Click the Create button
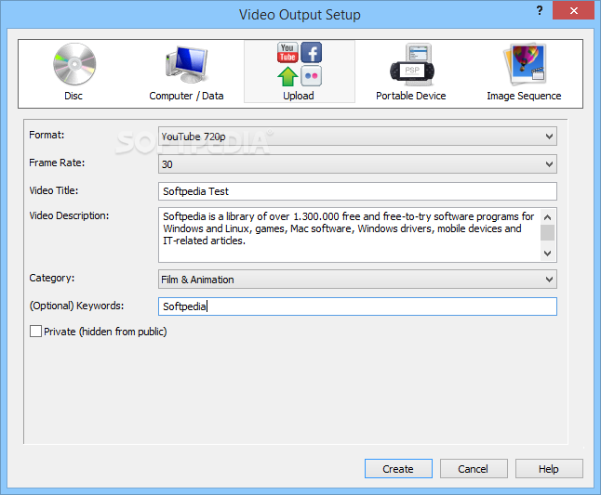The height and width of the screenshot is (495, 601). pyautogui.click(x=398, y=469)
